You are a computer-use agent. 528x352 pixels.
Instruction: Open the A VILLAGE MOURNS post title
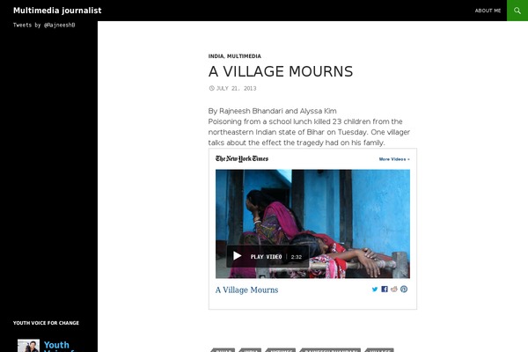(281, 71)
